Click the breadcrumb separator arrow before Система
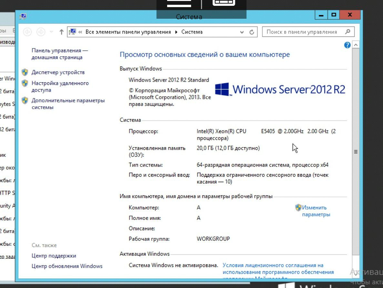Screen dimensions: 383x288 click(176, 32)
